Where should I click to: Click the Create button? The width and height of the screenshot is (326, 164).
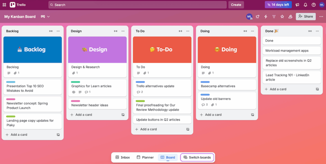pyautogui.click(x=236, y=5)
